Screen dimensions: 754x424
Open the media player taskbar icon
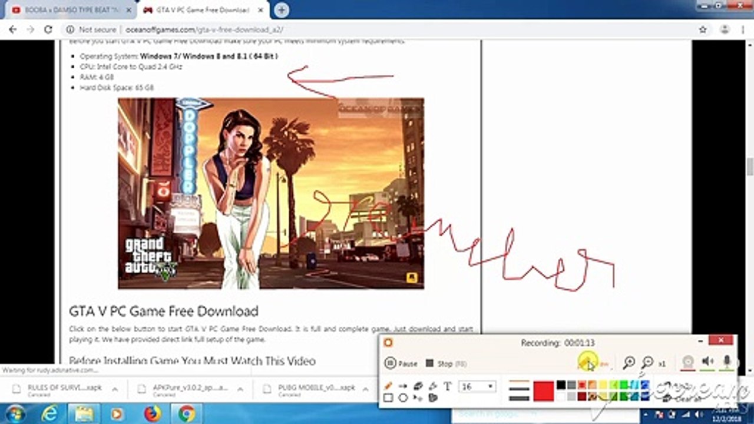tap(118, 414)
